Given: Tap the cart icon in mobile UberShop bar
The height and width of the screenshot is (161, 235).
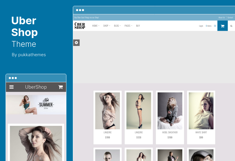Looking at the screenshot, I should [61, 87].
